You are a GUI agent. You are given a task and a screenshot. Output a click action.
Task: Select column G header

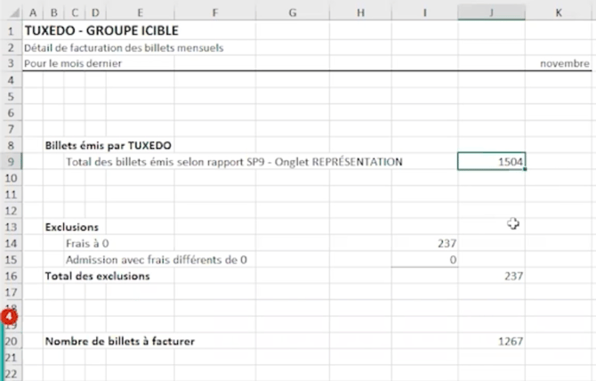click(x=293, y=12)
